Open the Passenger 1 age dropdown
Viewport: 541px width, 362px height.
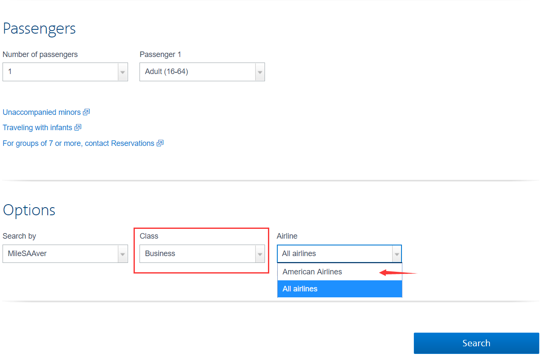(x=202, y=72)
